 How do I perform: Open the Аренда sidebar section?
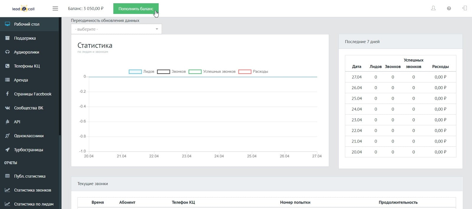pyautogui.click(x=21, y=80)
